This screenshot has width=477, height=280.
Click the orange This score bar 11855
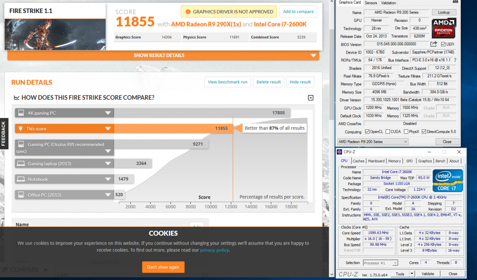coord(173,128)
